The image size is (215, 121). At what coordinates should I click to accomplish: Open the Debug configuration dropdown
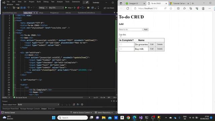click(43, 8)
